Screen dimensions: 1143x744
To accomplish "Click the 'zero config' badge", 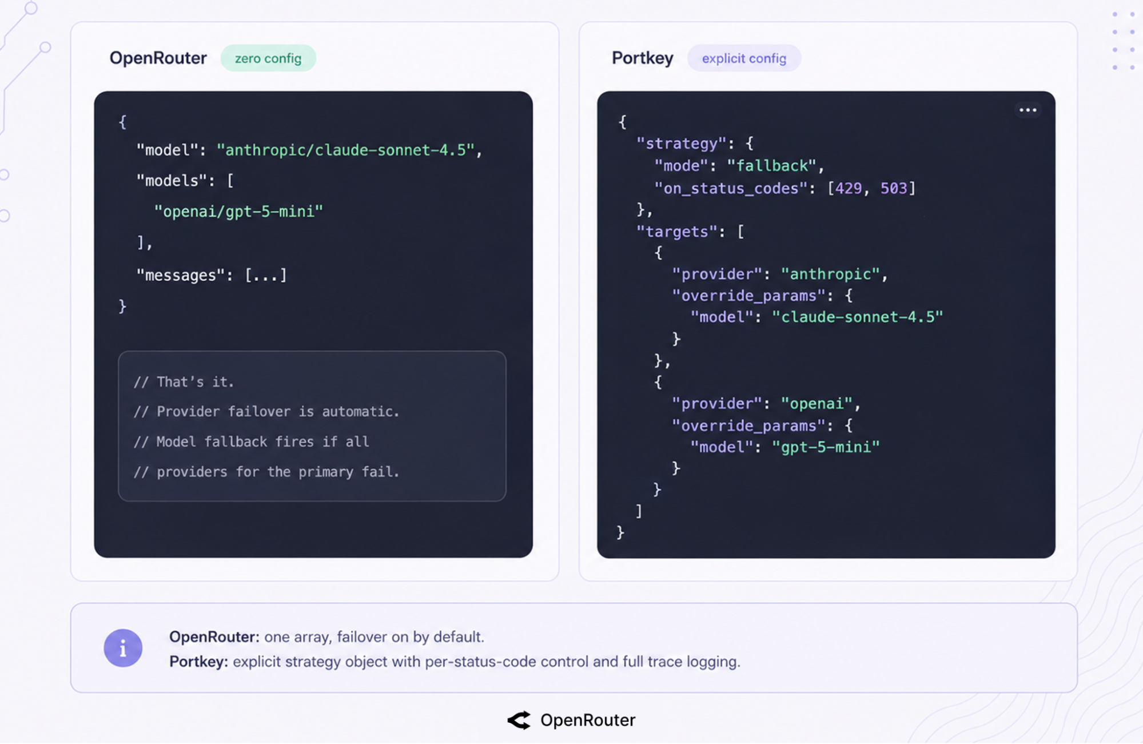I will coord(268,58).
